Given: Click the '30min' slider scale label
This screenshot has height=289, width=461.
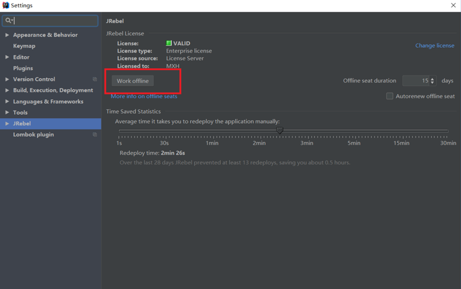Looking at the screenshot, I should pyautogui.click(x=448, y=143).
